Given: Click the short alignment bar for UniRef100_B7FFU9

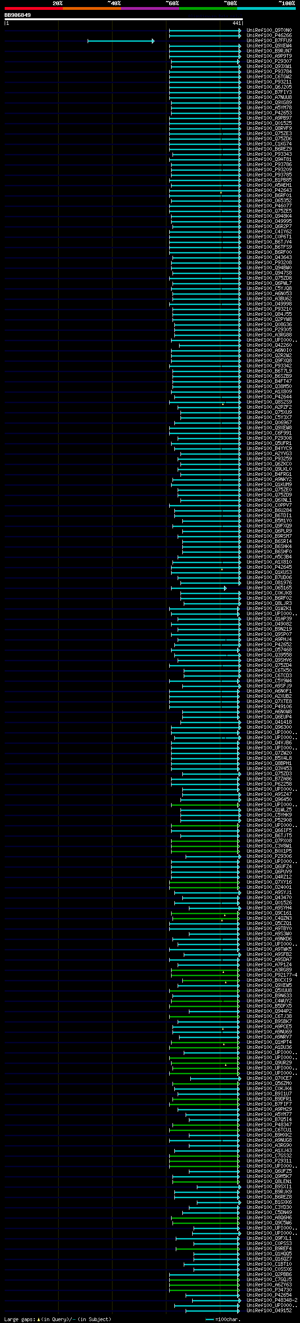Looking at the screenshot, I should click(121, 41).
